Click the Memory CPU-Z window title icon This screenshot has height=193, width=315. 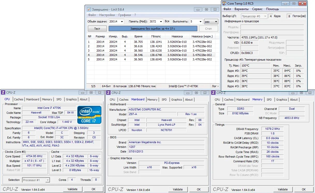213,93
